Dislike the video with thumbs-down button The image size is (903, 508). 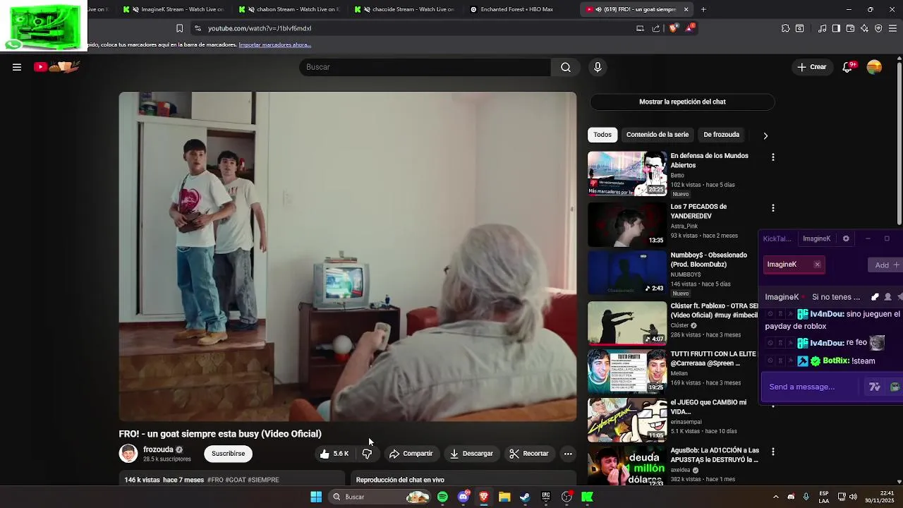pos(367,454)
